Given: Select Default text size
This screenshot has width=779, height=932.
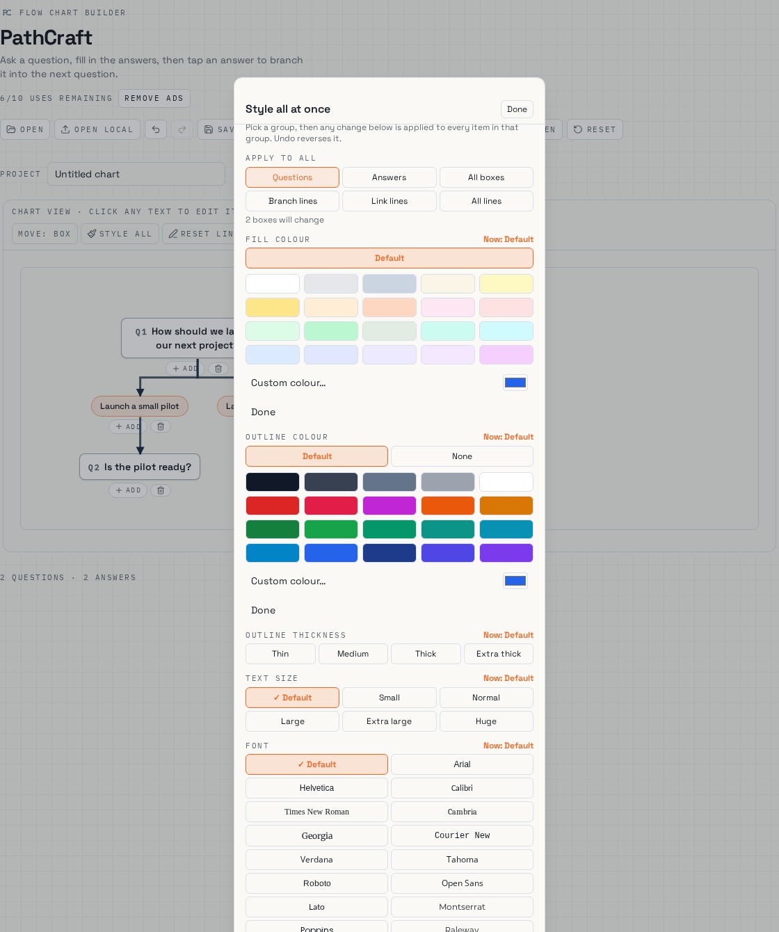Looking at the screenshot, I should tap(292, 698).
